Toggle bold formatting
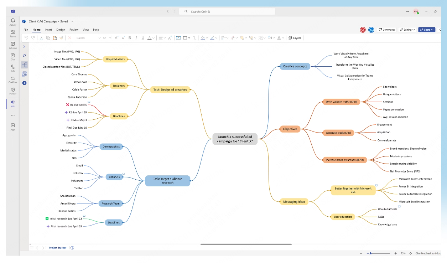The image size is (447, 263). [130, 38]
